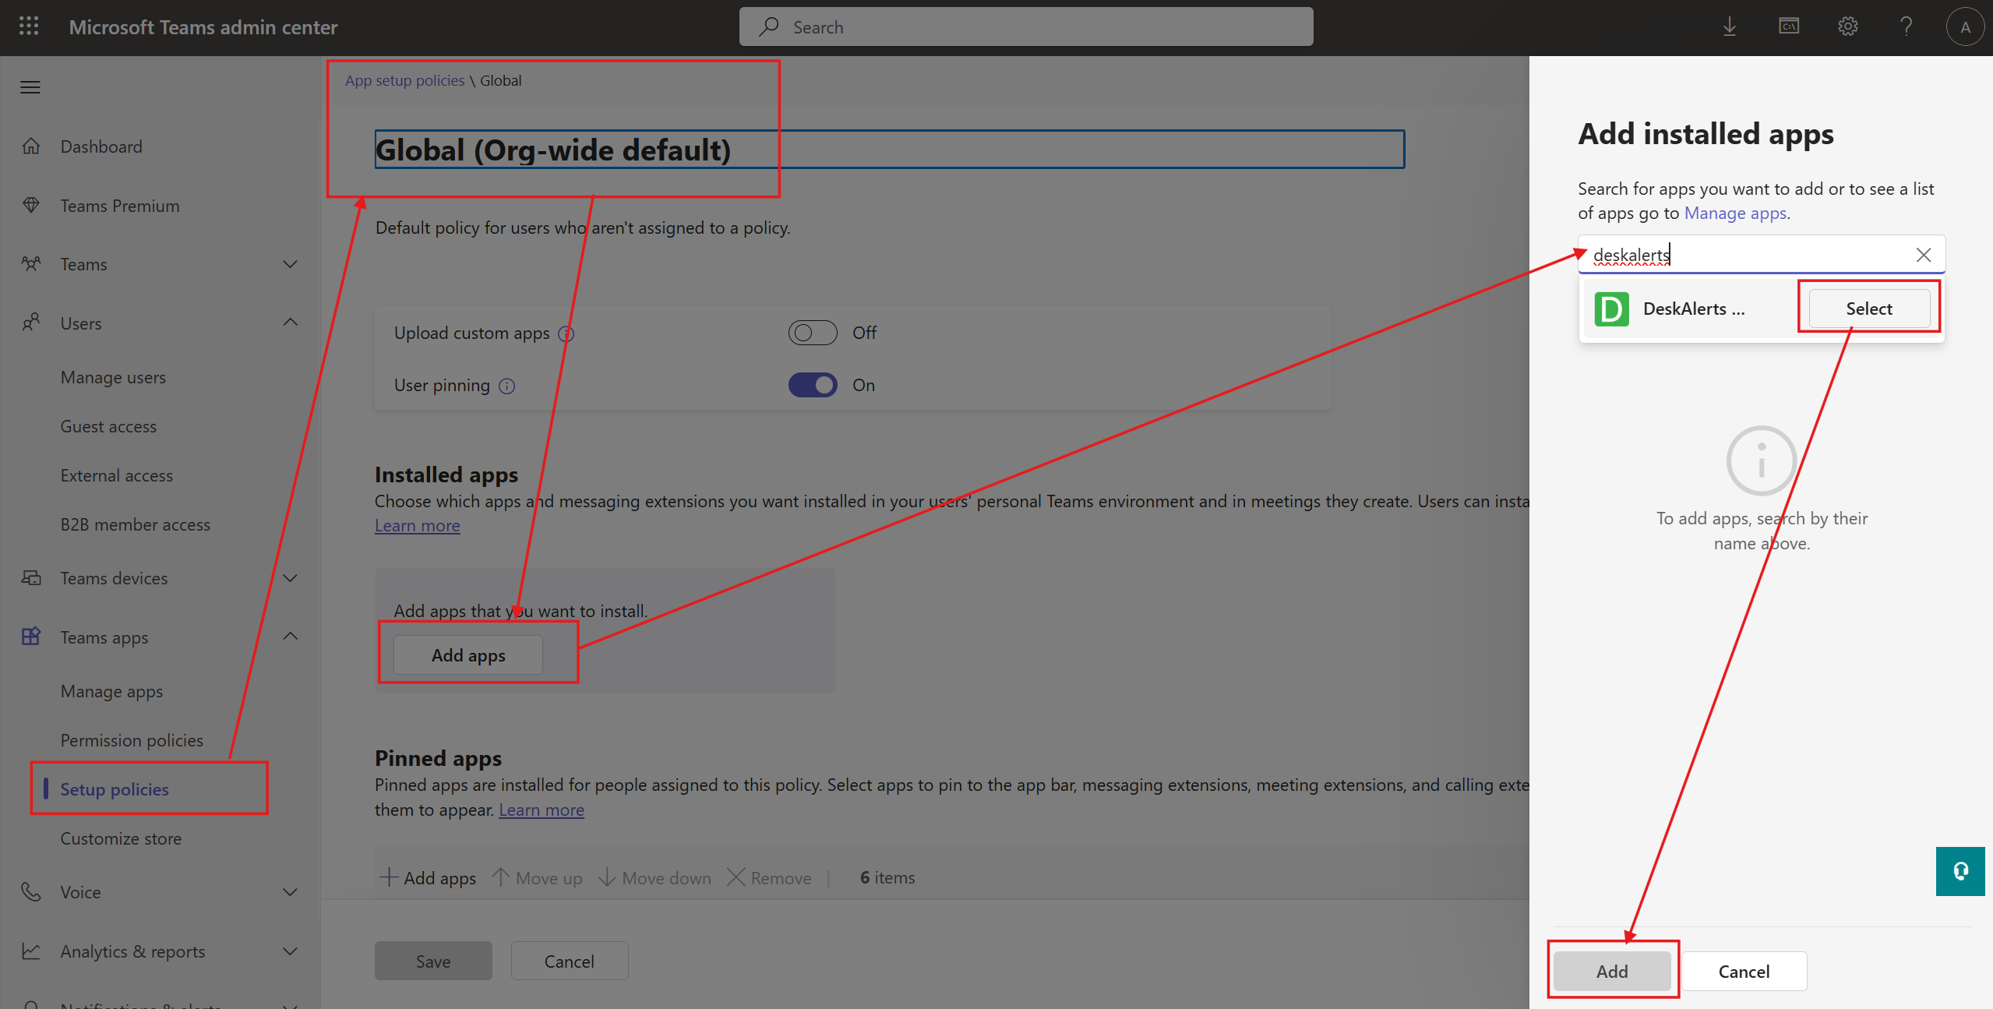Click the download icon in the top bar
1993x1009 pixels.
point(1730,26)
